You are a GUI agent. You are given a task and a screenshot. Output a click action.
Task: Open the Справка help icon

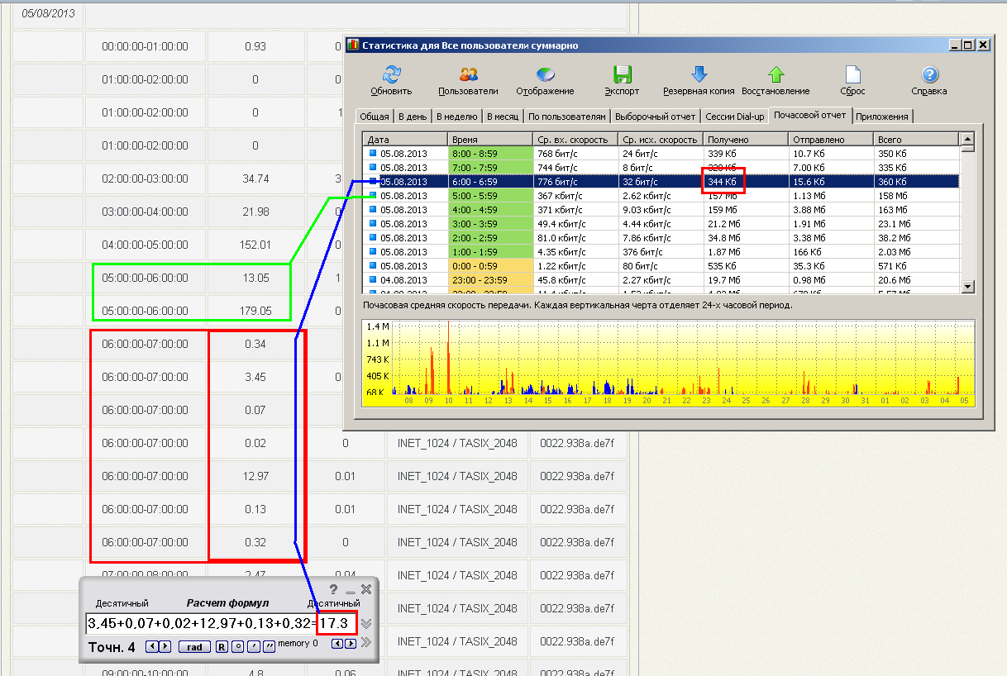point(929,75)
